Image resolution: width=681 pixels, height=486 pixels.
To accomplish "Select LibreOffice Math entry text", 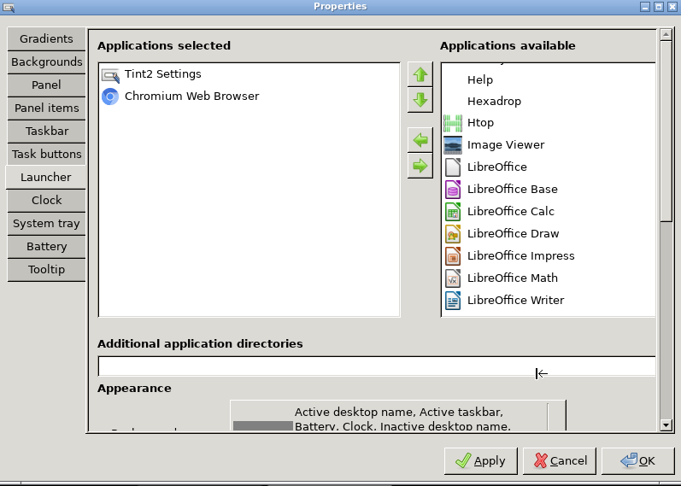I will pos(513,278).
